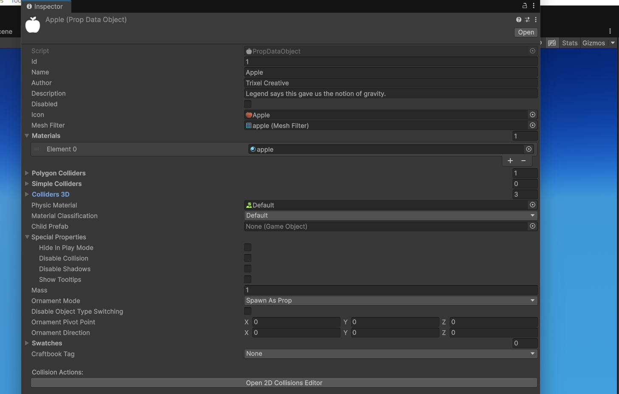Image resolution: width=619 pixels, height=394 pixels.
Task: Expand the Colliders 3D list
Action: pyautogui.click(x=27, y=194)
